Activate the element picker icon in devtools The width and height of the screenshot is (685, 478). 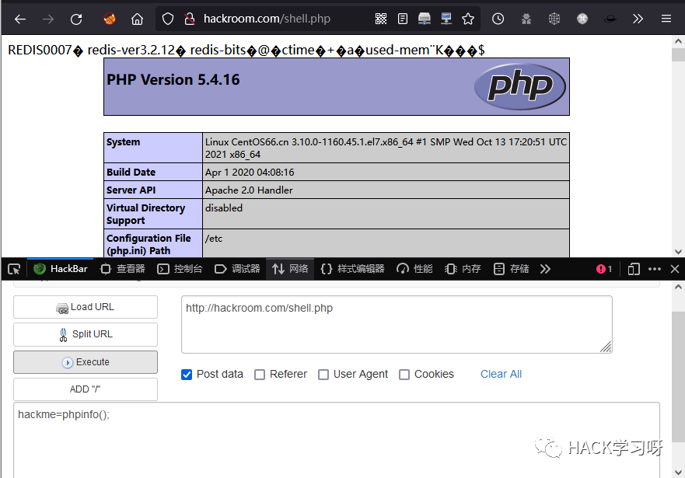pyautogui.click(x=14, y=270)
